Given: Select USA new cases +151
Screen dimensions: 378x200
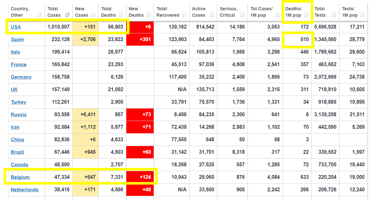Looking at the screenshot, I should click(90, 27).
